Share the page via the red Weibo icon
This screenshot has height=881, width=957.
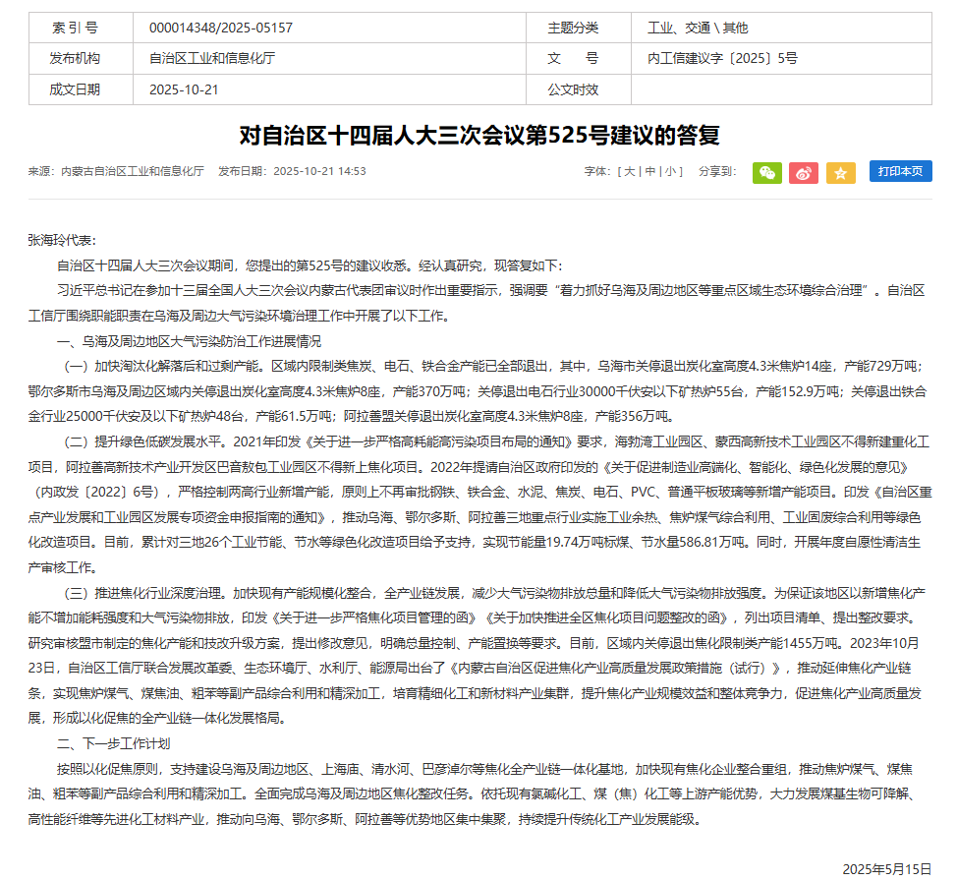[x=804, y=172]
